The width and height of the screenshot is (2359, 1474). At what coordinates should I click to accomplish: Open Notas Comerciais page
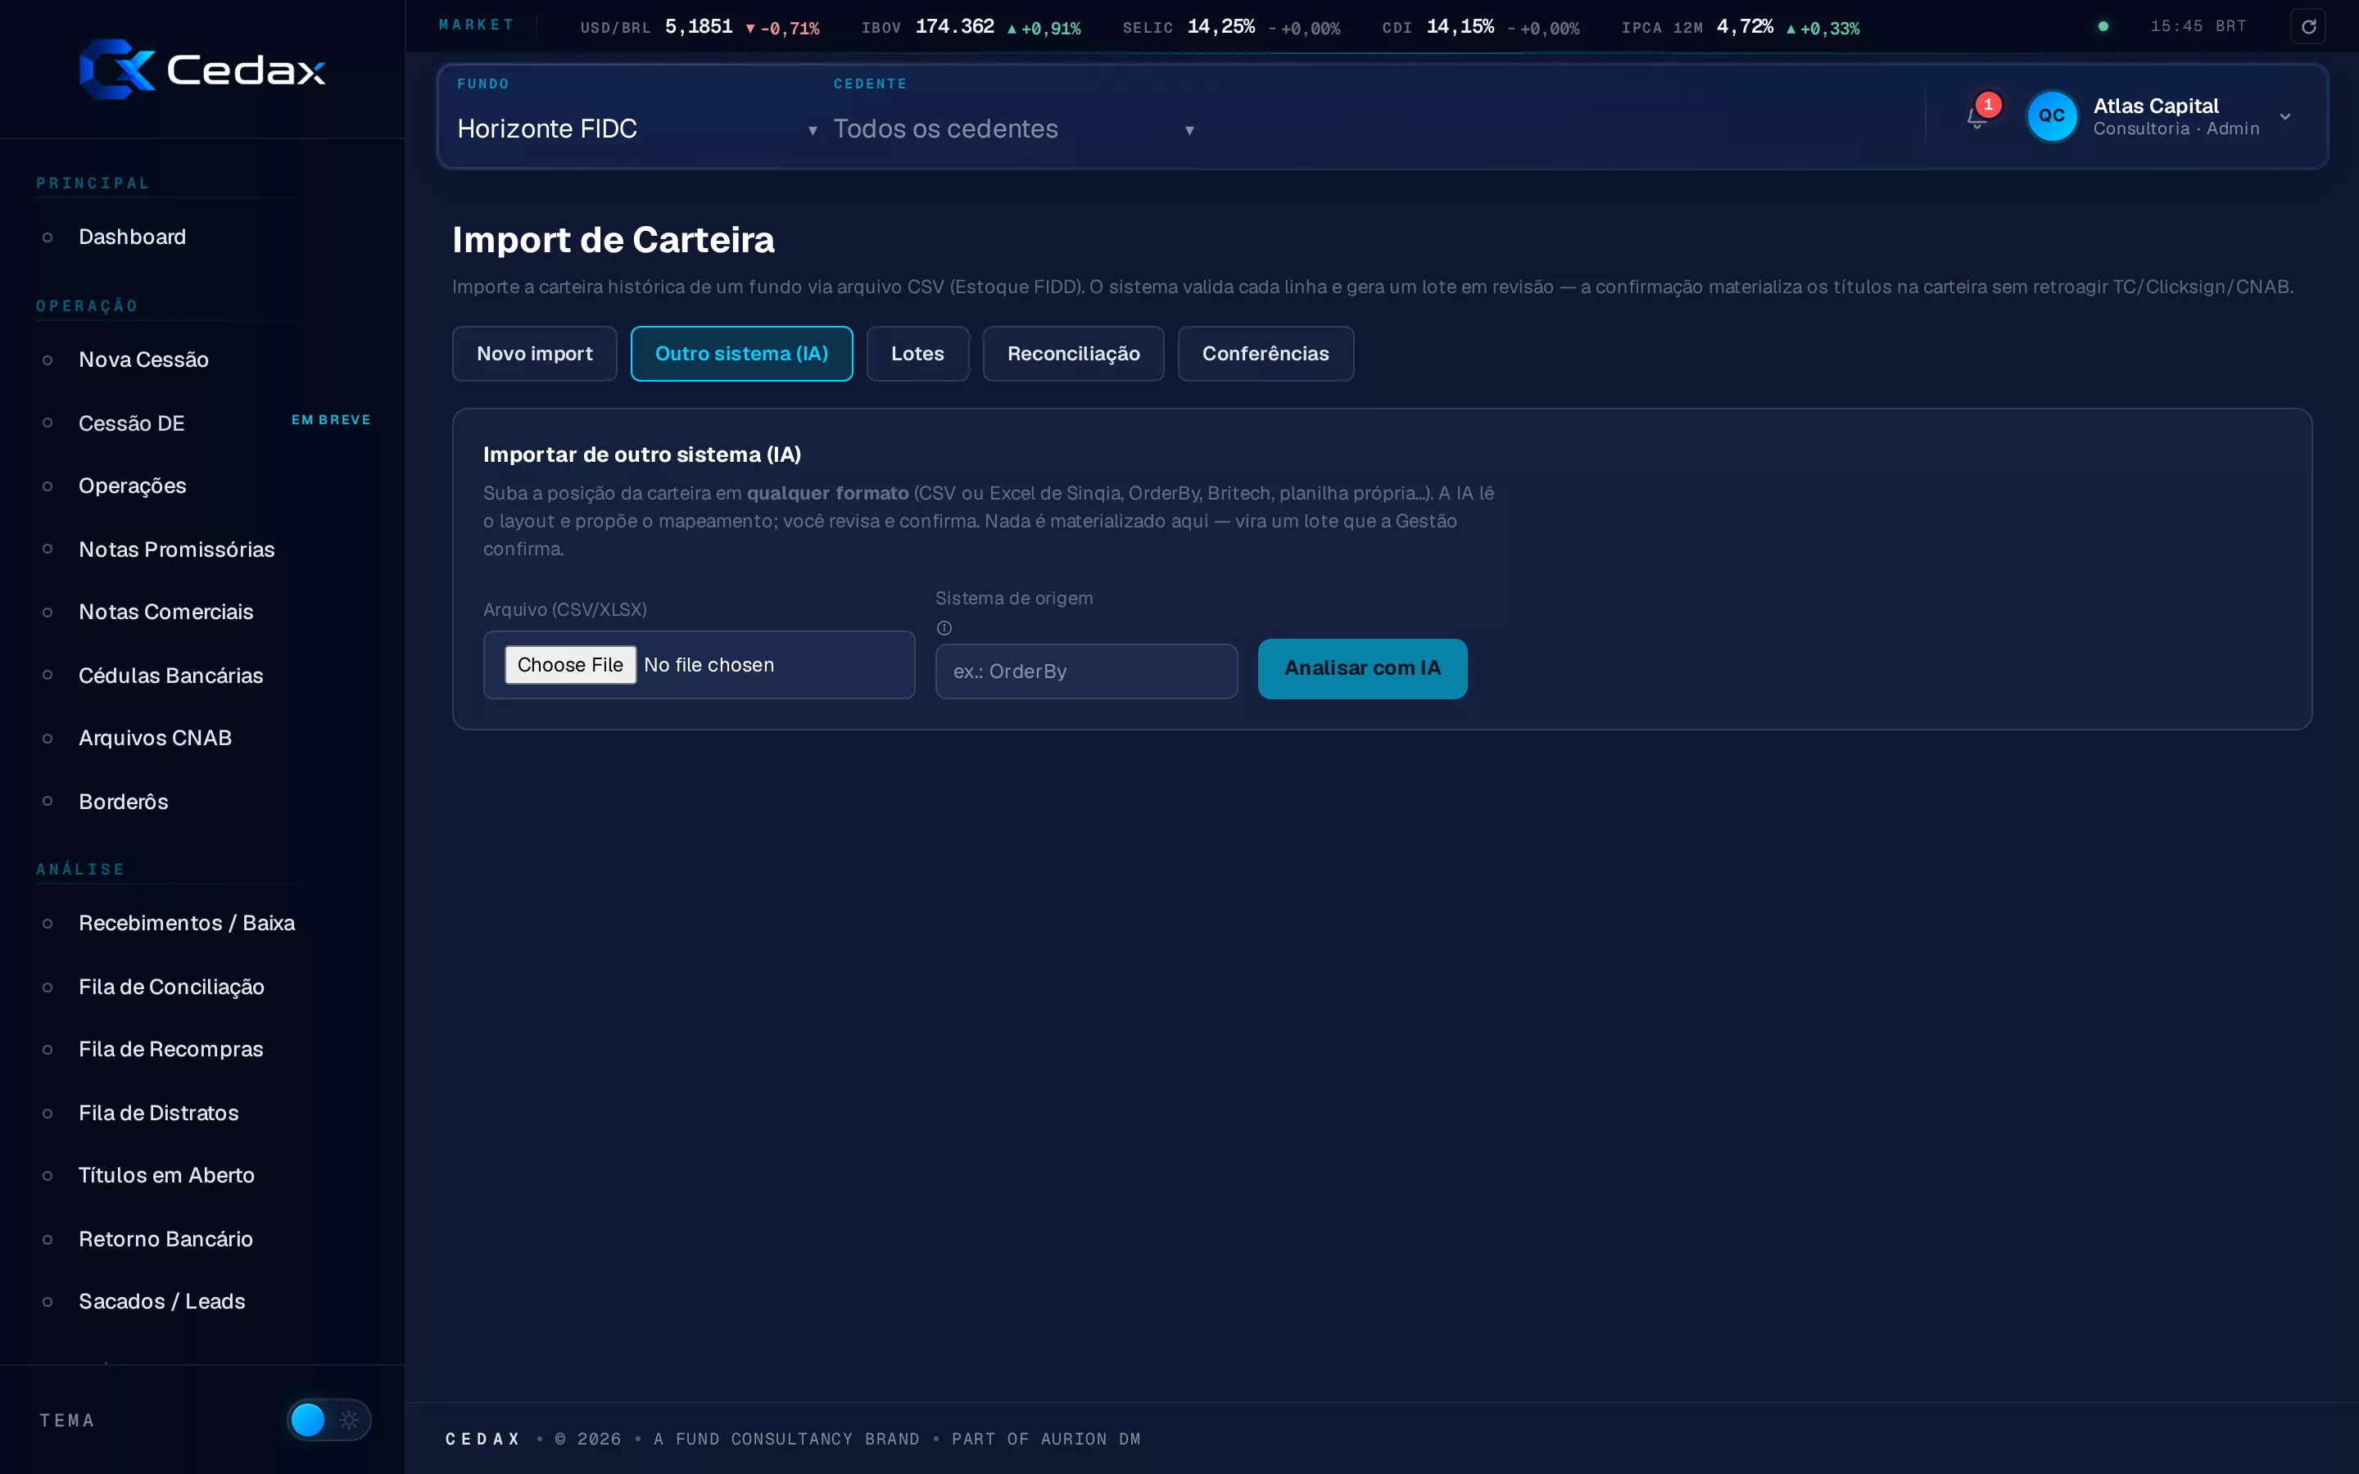pyautogui.click(x=165, y=611)
